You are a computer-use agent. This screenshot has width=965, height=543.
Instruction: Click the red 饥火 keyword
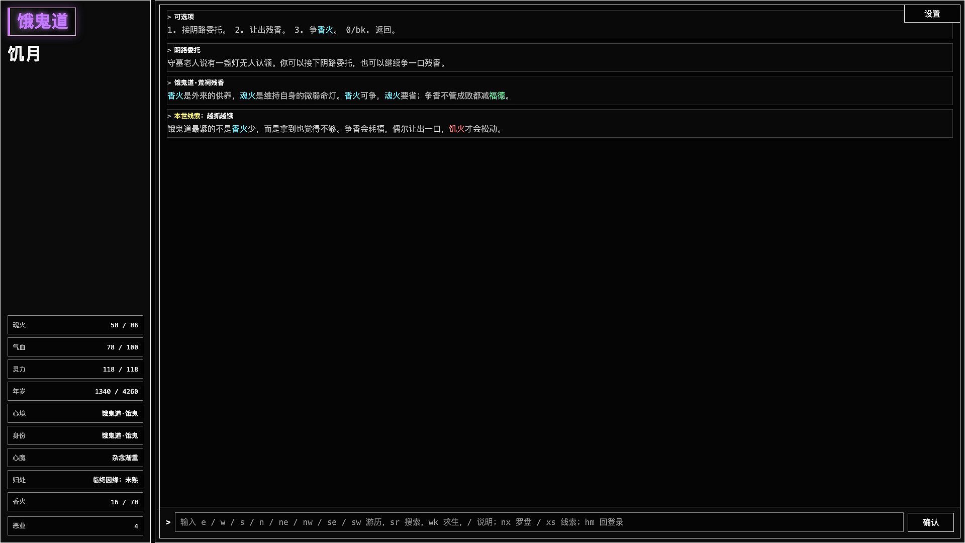coord(457,129)
